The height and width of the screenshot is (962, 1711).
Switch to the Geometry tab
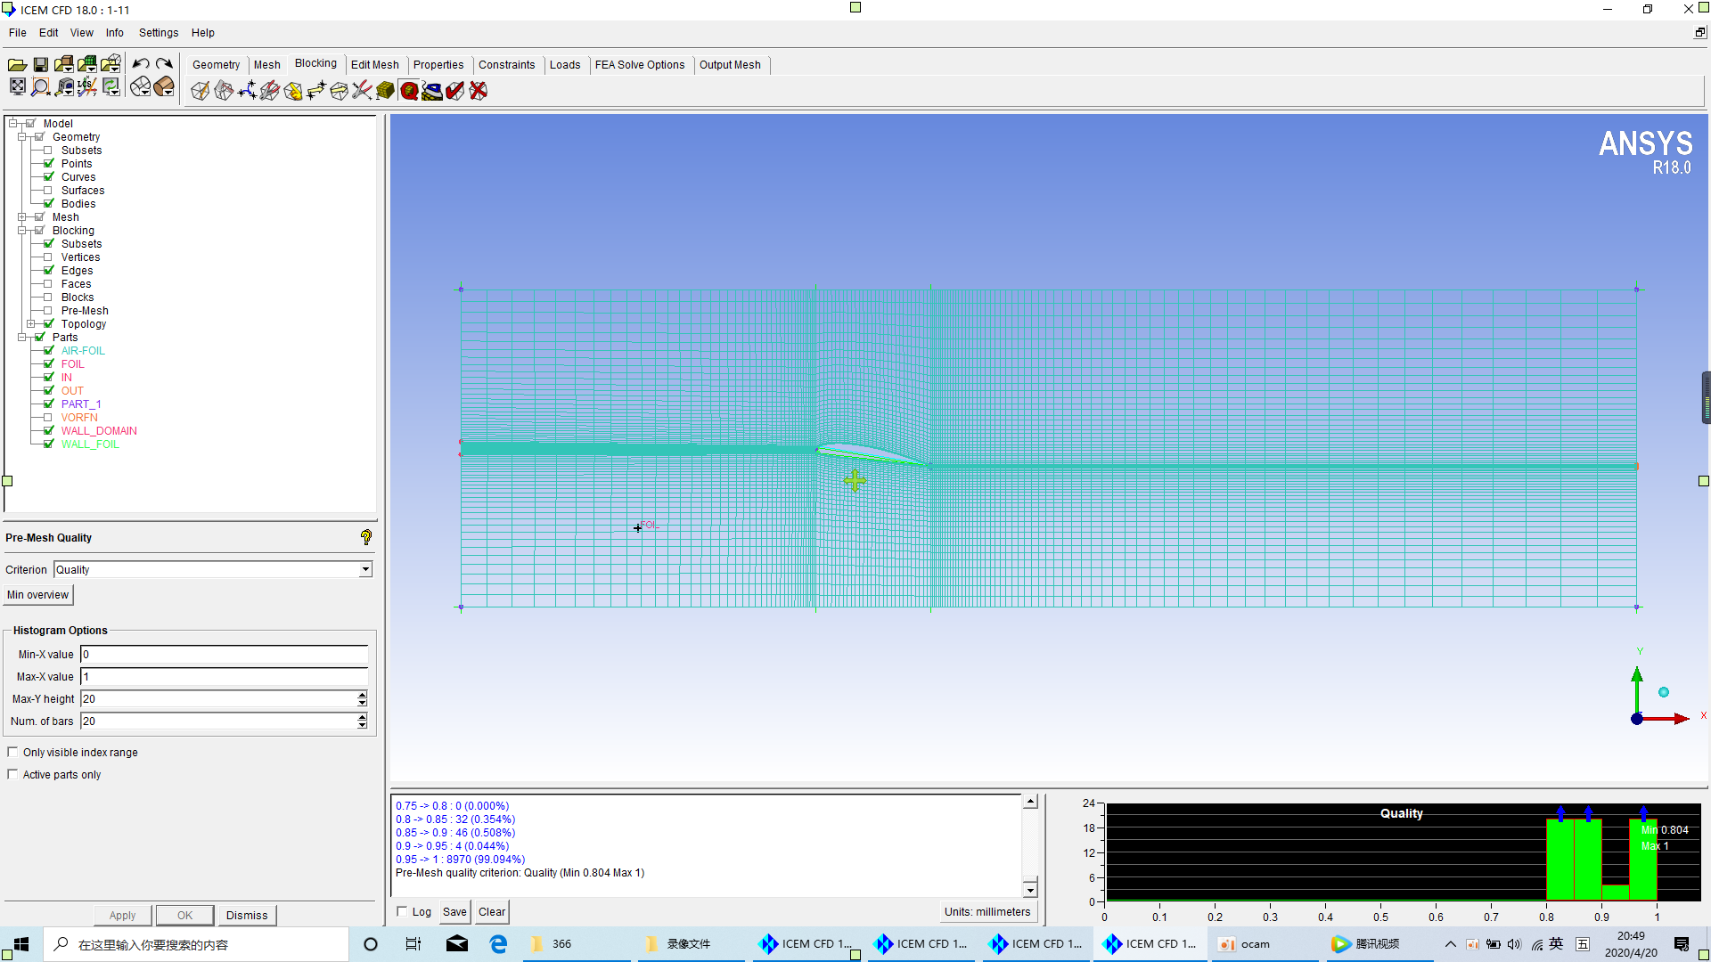217,65
